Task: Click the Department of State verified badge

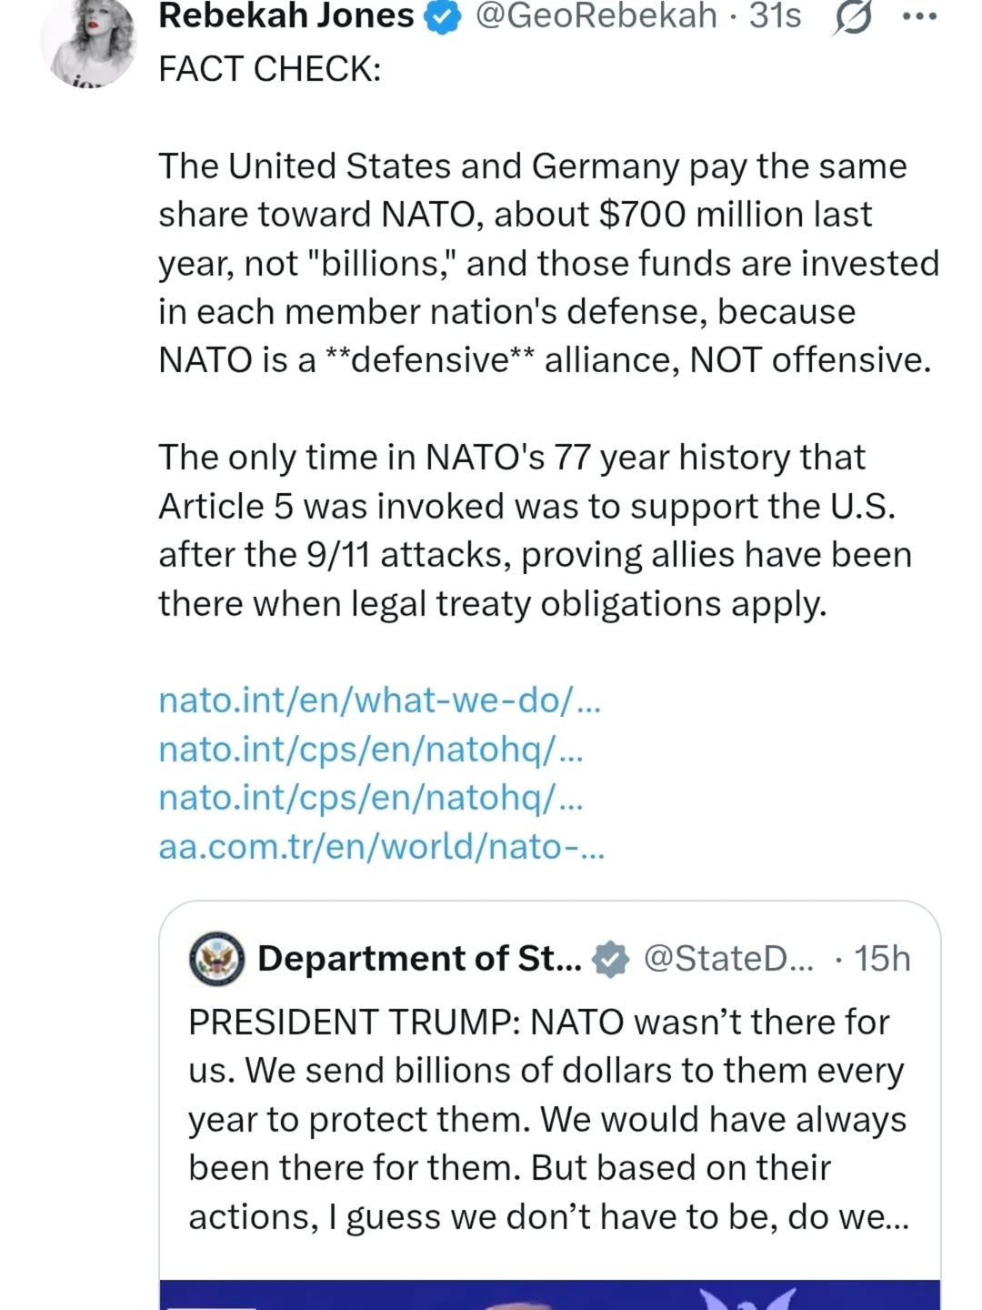Action: [x=611, y=959]
